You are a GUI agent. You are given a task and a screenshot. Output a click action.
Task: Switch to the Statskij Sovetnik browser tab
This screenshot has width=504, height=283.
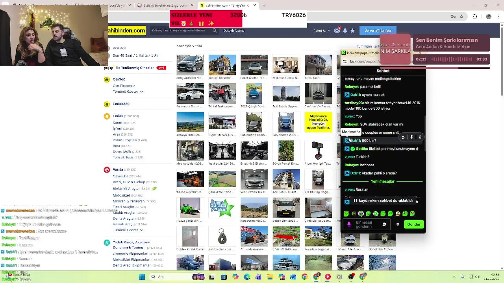pyautogui.click(x=166, y=6)
